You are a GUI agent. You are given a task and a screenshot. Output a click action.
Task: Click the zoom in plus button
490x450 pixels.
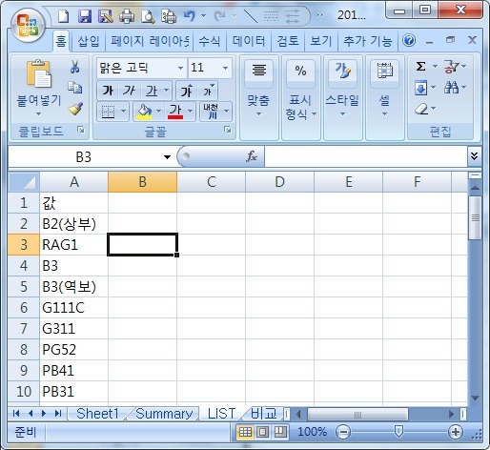click(455, 432)
